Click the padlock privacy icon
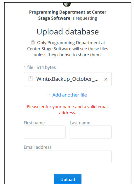 (x=33, y=42)
